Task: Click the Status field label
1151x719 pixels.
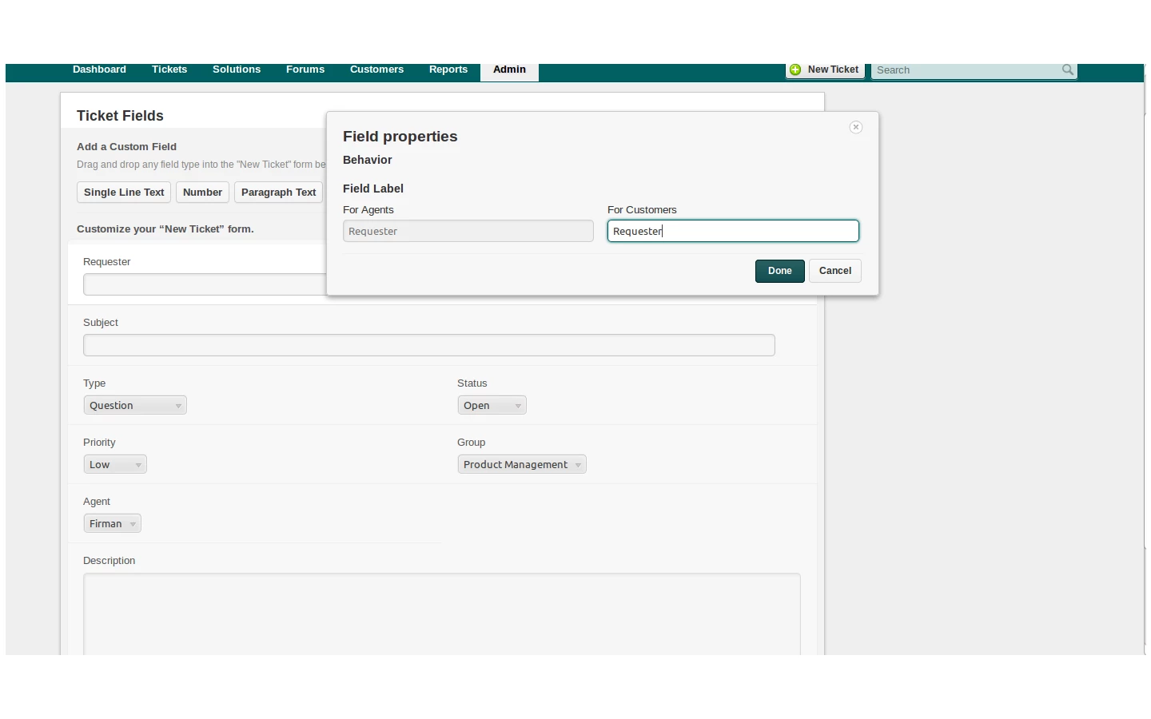Action: click(x=472, y=383)
